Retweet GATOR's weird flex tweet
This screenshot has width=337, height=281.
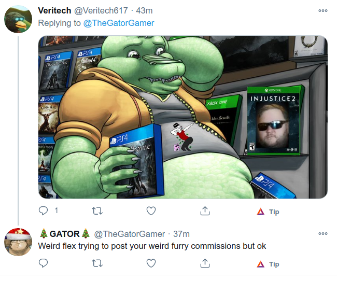97,263
